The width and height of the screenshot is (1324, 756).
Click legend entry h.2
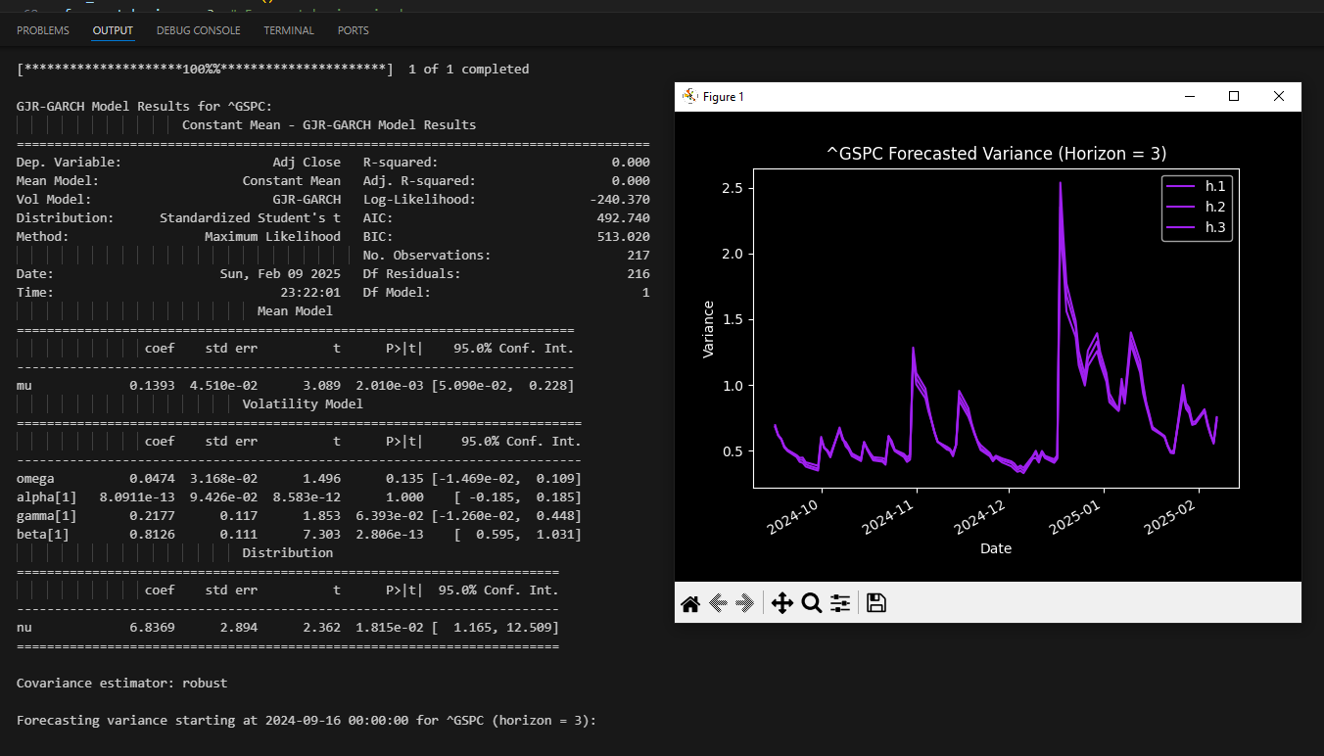[x=1196, y=207]
